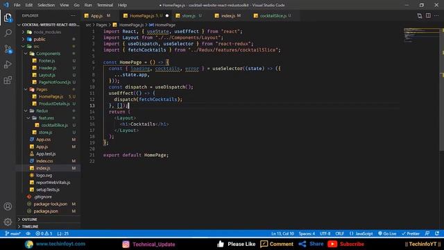This screenshot has width=444, height=250.
Task: Click the Go Live status bar button
Action: (387, 233)
